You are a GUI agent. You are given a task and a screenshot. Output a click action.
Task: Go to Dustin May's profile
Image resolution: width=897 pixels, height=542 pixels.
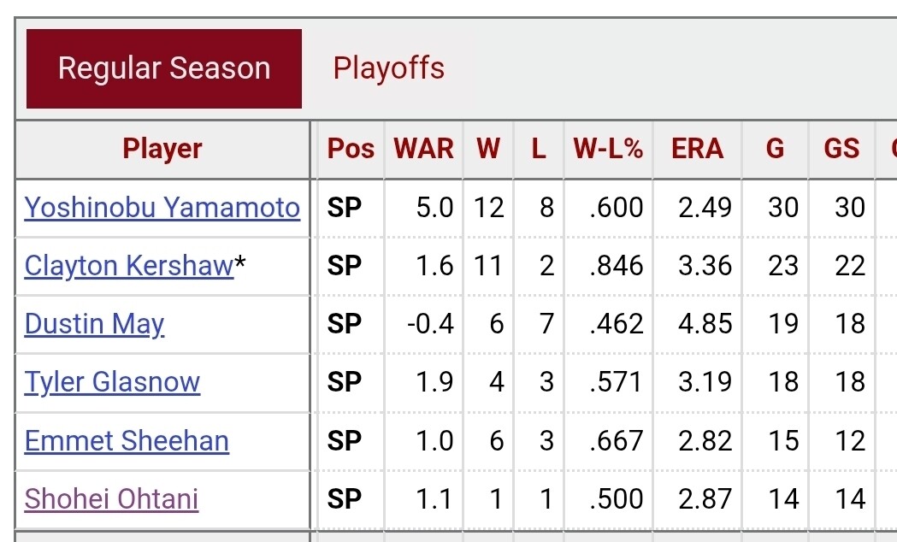tap(95, 324)
